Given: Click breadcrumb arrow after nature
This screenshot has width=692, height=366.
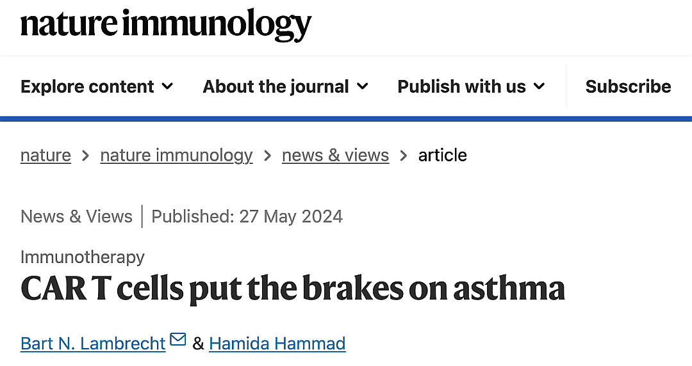Looking at the screenshot, I should 86,155.
